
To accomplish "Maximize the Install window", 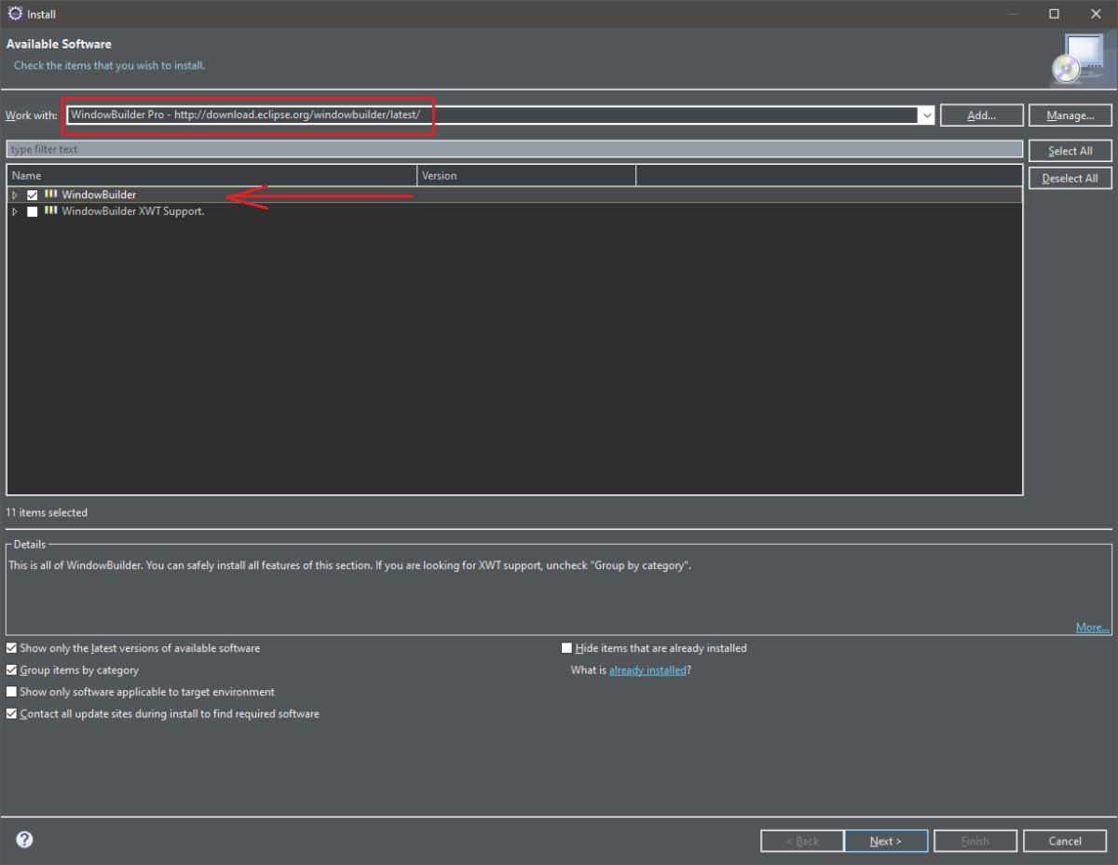I will [x=1054, y=13].
